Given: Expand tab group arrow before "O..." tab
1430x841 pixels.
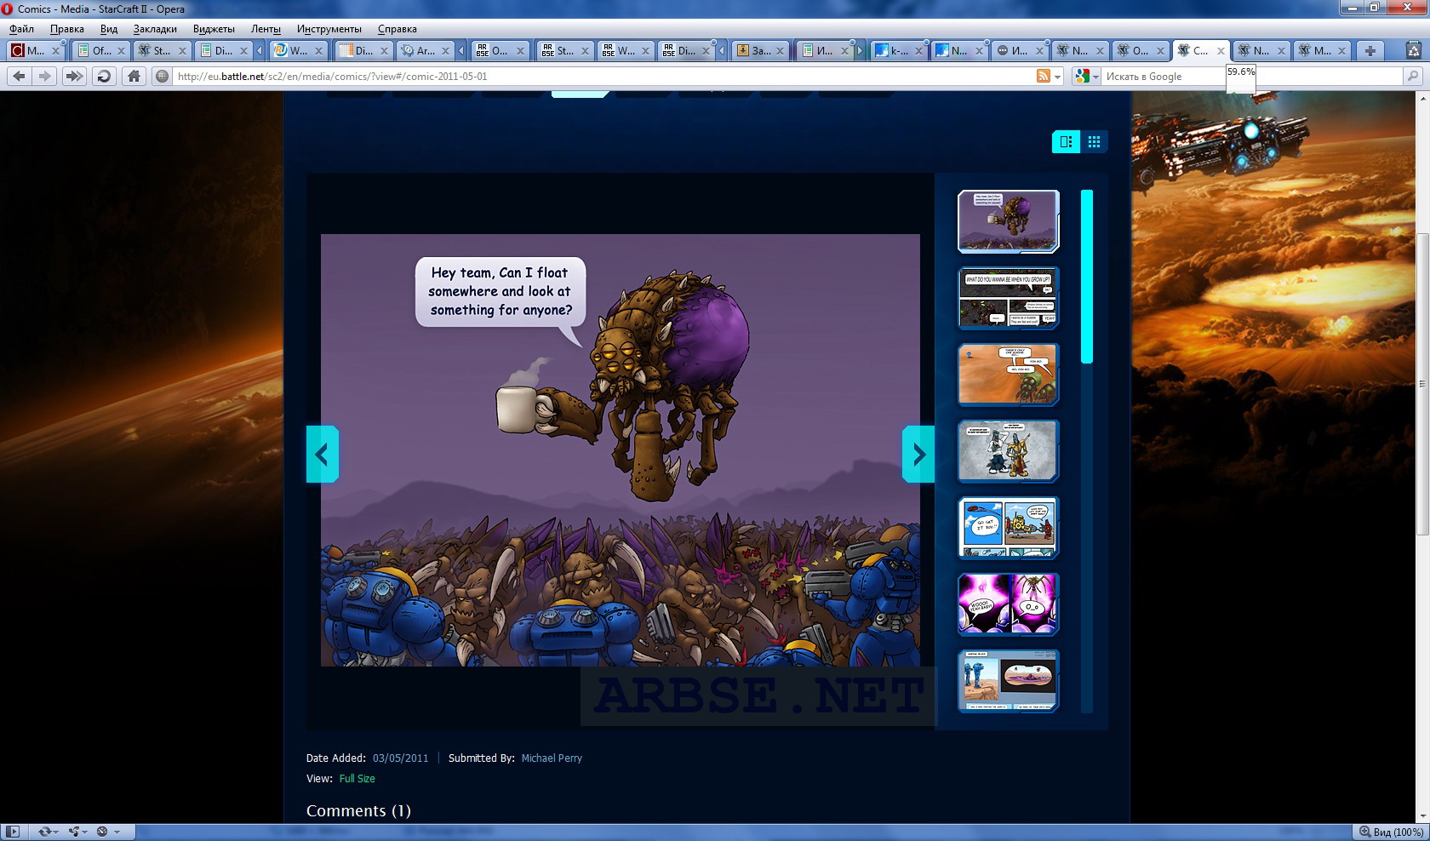Looking at the screenshot, I should point(460,50).
